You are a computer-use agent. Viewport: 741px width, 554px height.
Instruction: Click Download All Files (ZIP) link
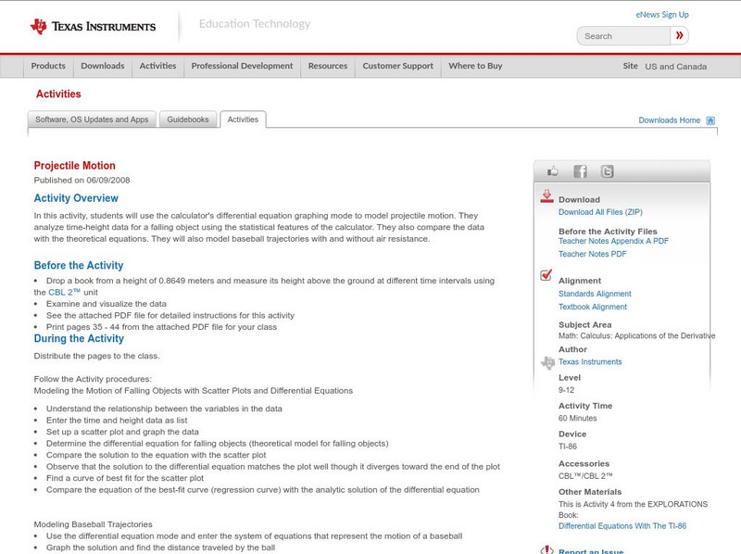(600, 212)
